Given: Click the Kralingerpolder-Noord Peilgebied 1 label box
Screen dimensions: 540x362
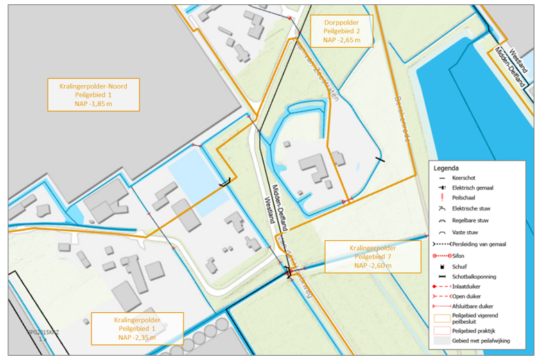Looking at the screenshot, I should (93, 95).
